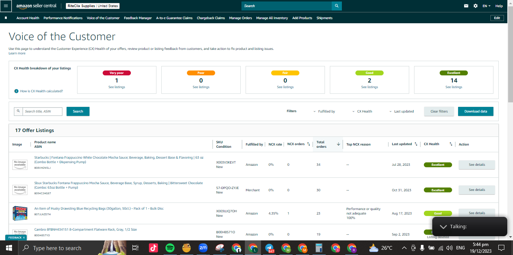See listings under Very poor
The image size is (513, 255).
tap(117, 87)
